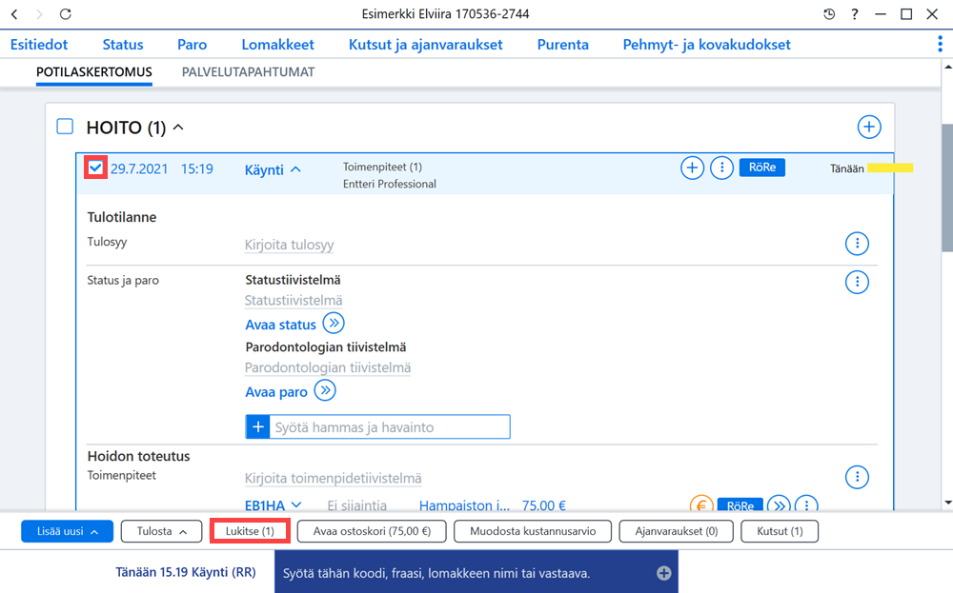Uncheck the 29.7.2021 visit checkbox

click(x=96, y=168)
